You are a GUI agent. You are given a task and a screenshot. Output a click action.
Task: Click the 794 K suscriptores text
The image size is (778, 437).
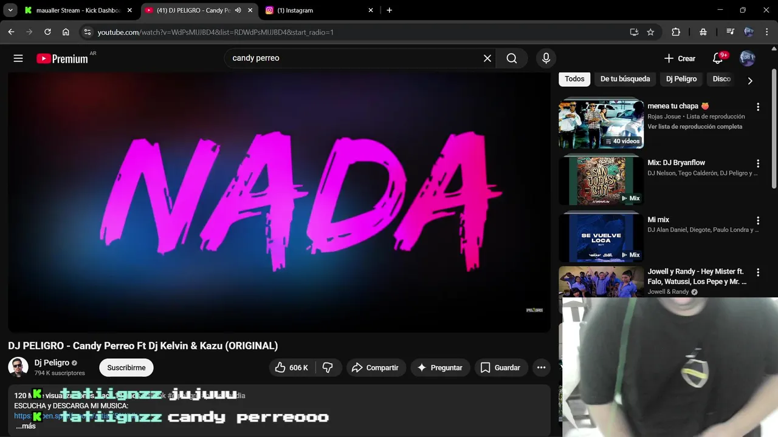click(x=60, y=373)
